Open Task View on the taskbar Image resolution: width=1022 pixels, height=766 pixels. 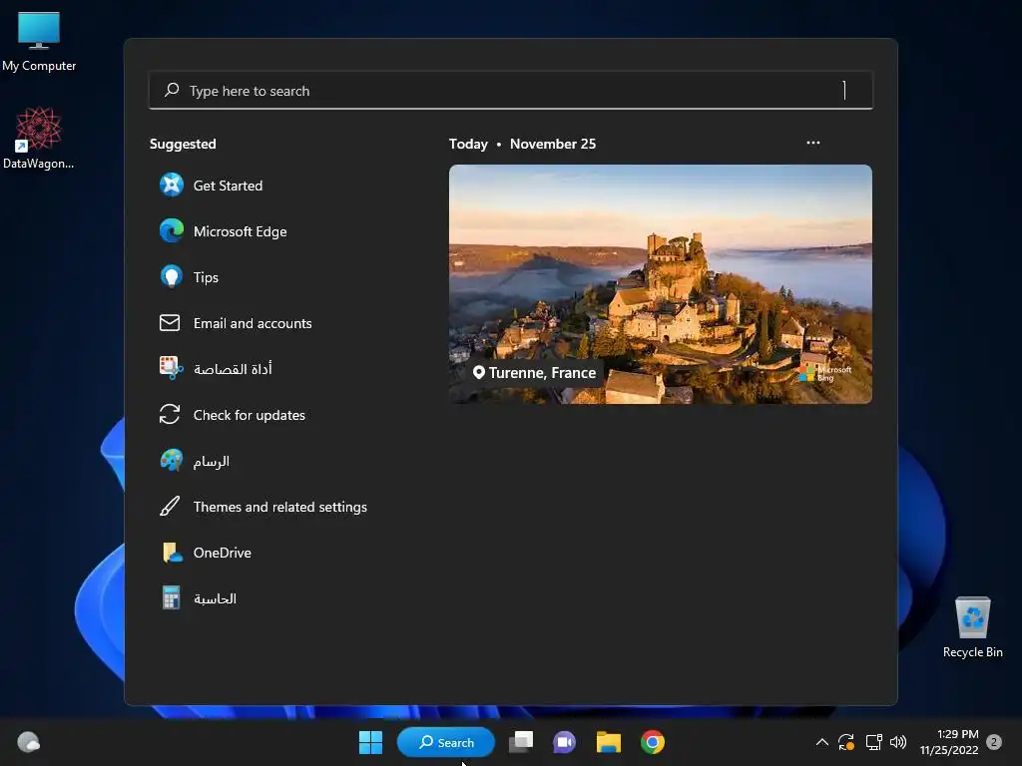click(521, 742)
